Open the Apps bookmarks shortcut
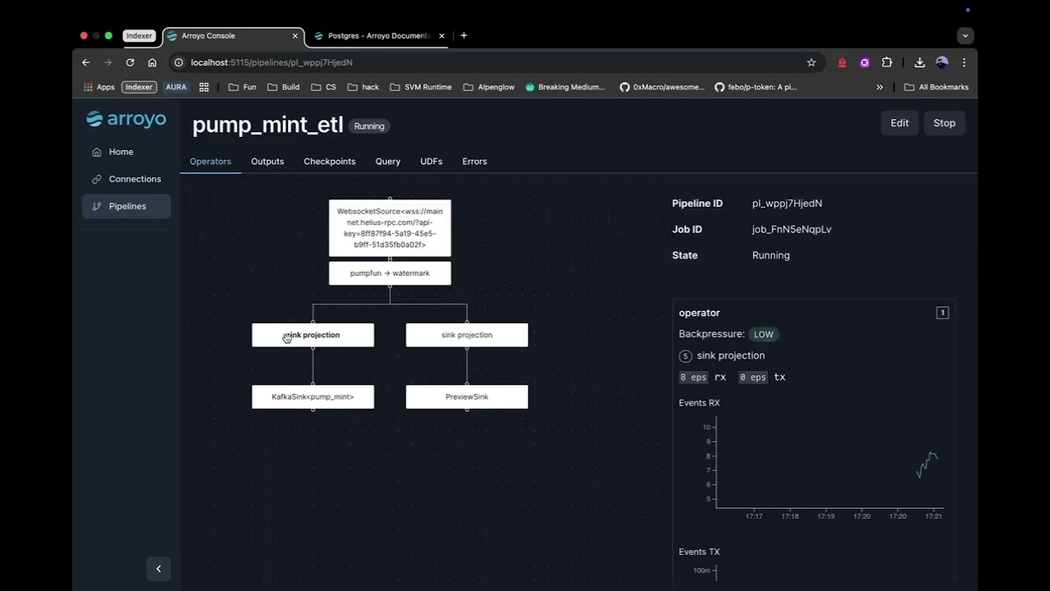This screenshot has height=591, width=1050. [99, 87]
